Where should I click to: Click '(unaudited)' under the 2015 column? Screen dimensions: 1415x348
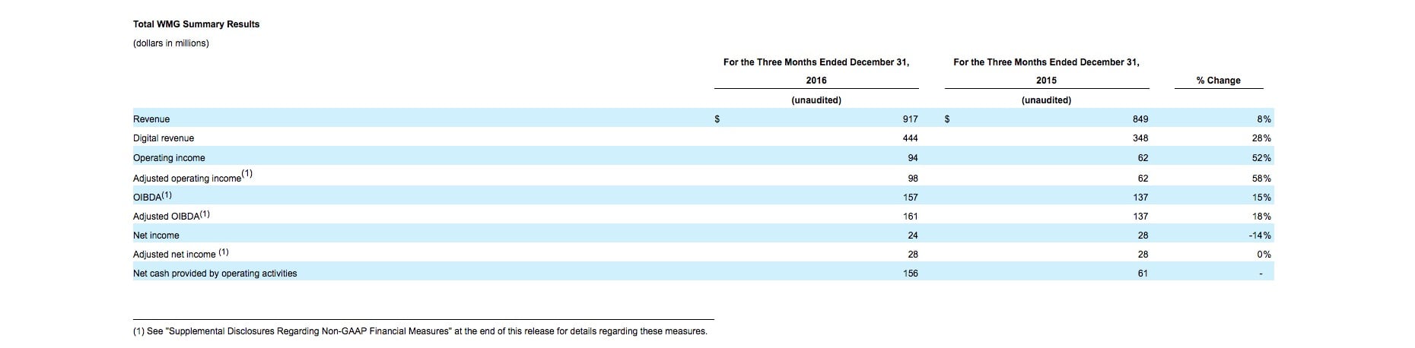coord(1046,100)
